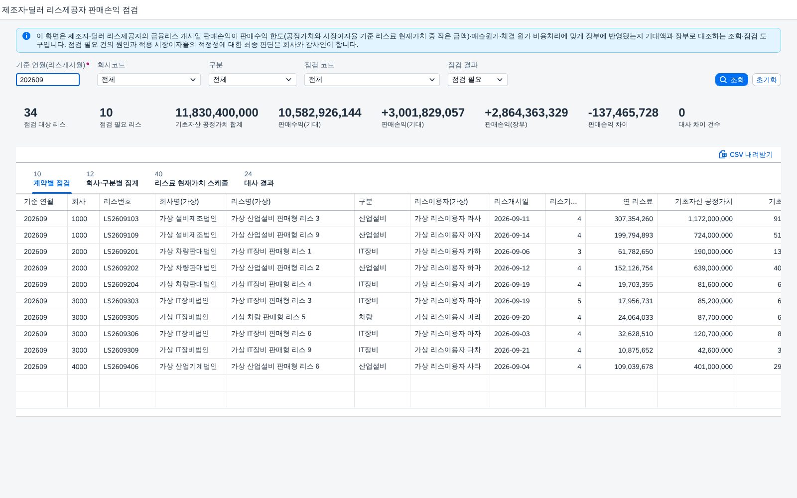Click the 판매수익(기대) value 10,582,926,144
Image resolution: width=797 pixels, height=498 pixels.
pos(320,113)
